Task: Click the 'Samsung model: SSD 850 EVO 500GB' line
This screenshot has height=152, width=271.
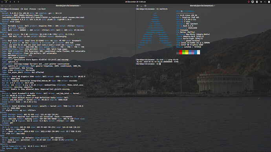Action: click(44, 119)
